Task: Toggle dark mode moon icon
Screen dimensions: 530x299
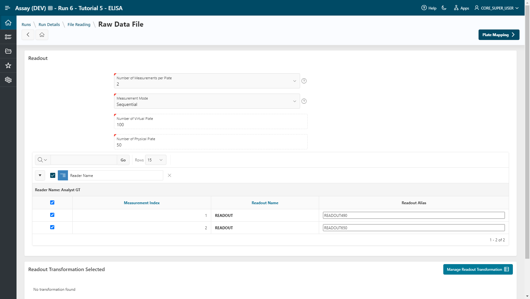Action: click(x=444, y=8)
